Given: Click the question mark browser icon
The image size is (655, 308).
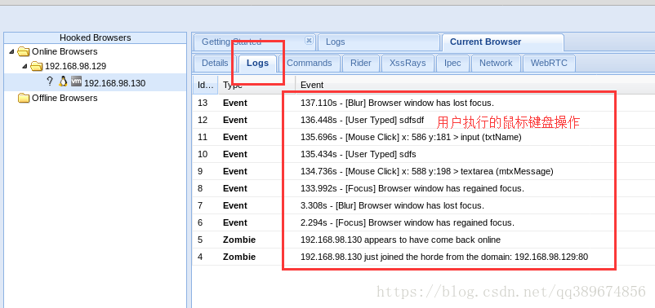Looking at the screenshot, I should pyautogui.click(x=50, y=81).
